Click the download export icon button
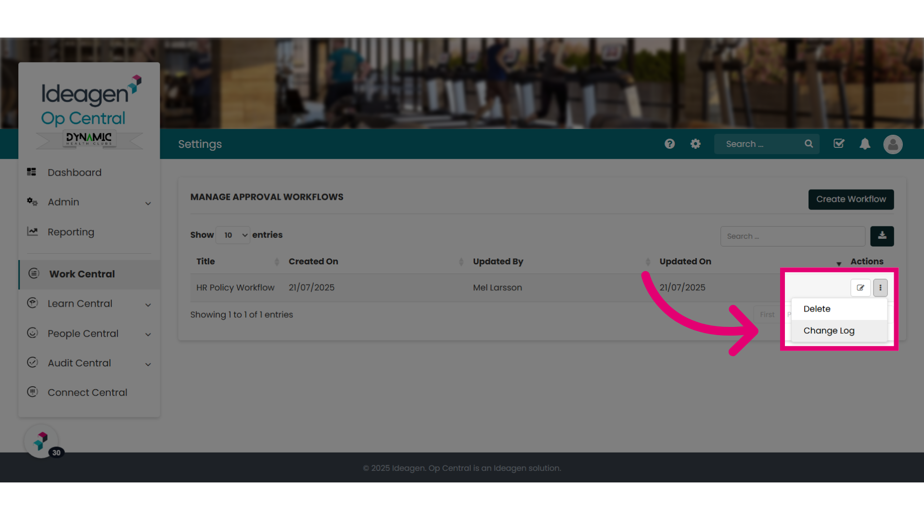Screen dimensions: 924x520 point(882,236)
